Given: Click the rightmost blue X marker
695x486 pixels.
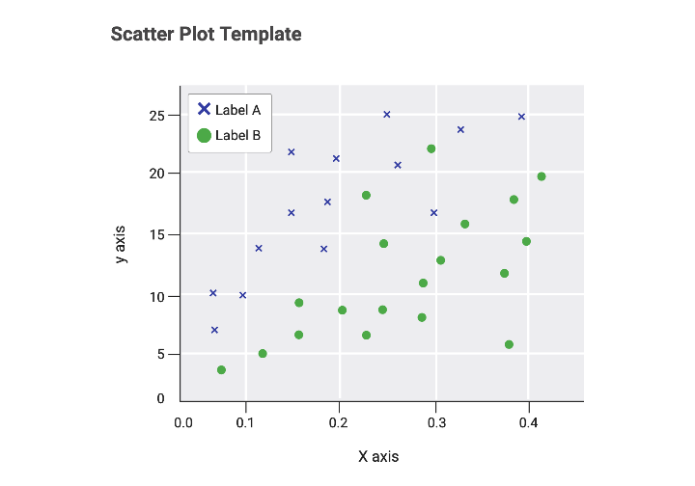Looking at the screenshot, I should click(521, 117).
